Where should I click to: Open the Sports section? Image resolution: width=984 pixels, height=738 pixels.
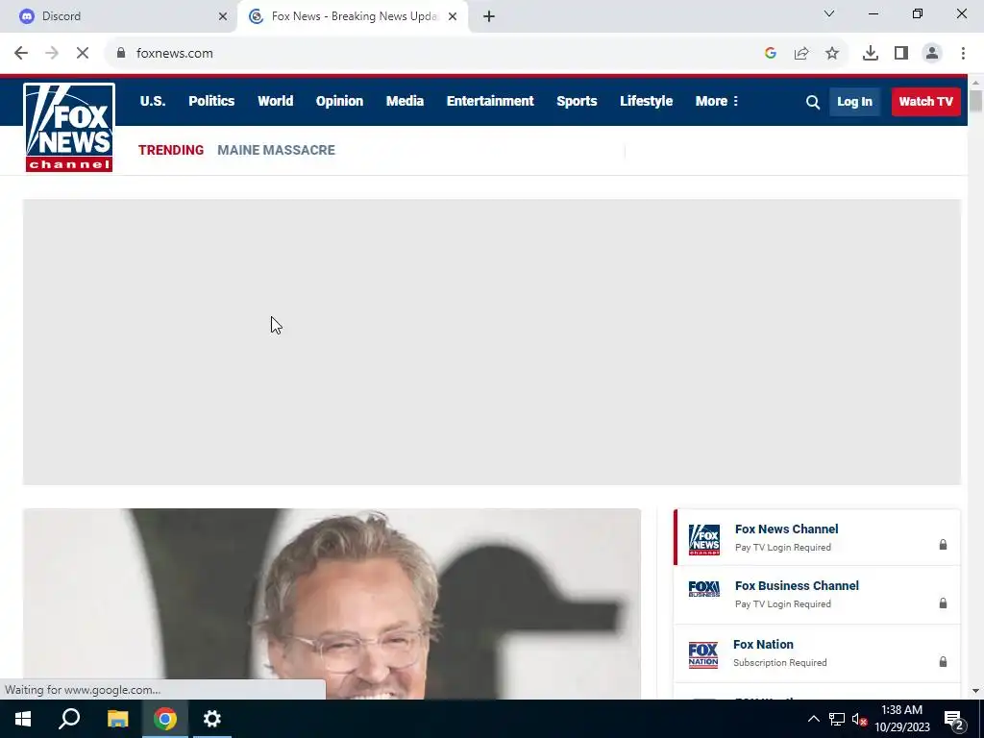tap(577, 101)
